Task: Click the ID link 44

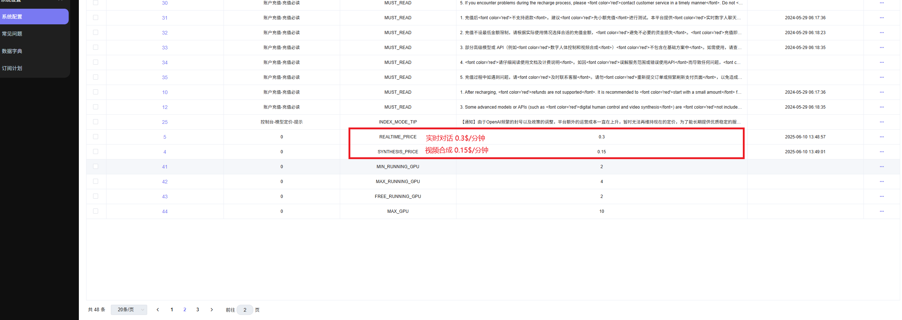Action: point(165,211)
